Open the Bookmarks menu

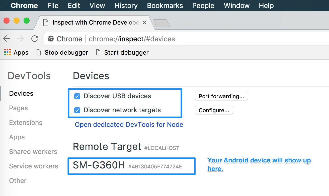pyautogui.click(x=165, y=6)
